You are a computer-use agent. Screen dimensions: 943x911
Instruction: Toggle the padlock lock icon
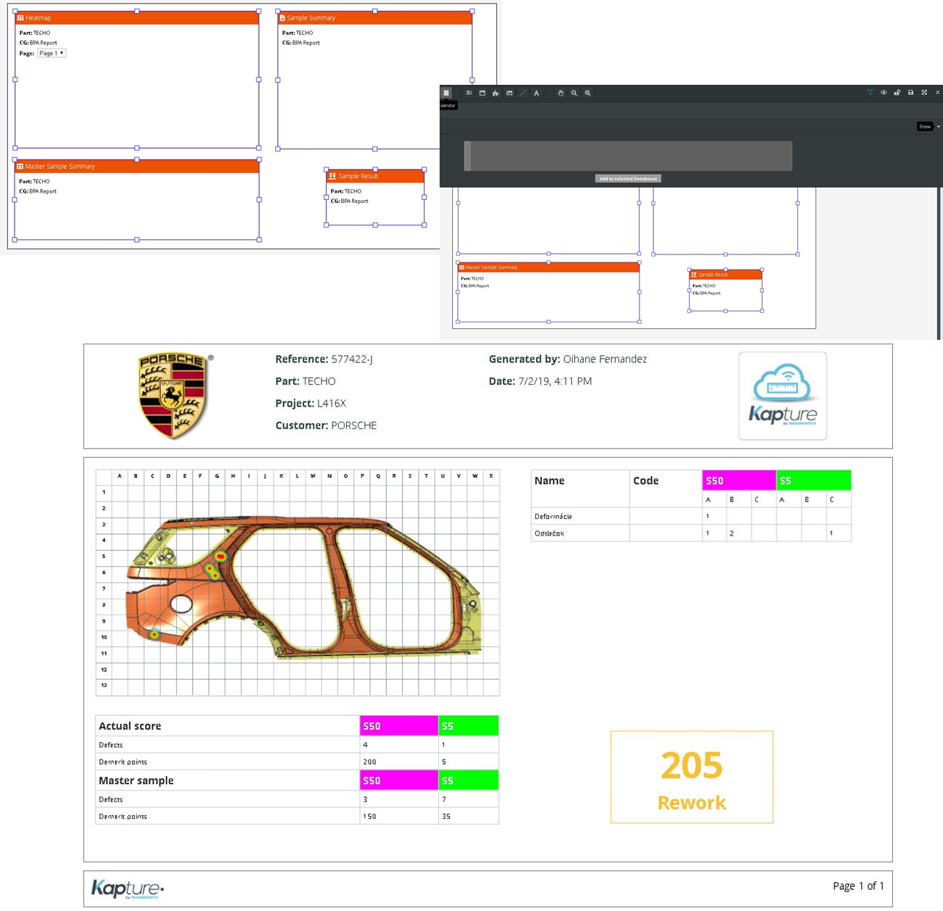pyautogui.click(x=897, y=93)
